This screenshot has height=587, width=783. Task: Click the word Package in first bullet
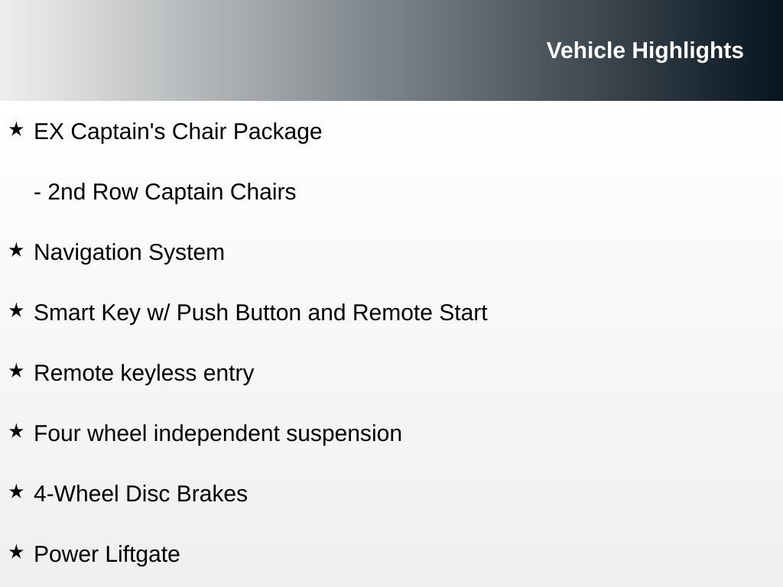coord(277,132)
